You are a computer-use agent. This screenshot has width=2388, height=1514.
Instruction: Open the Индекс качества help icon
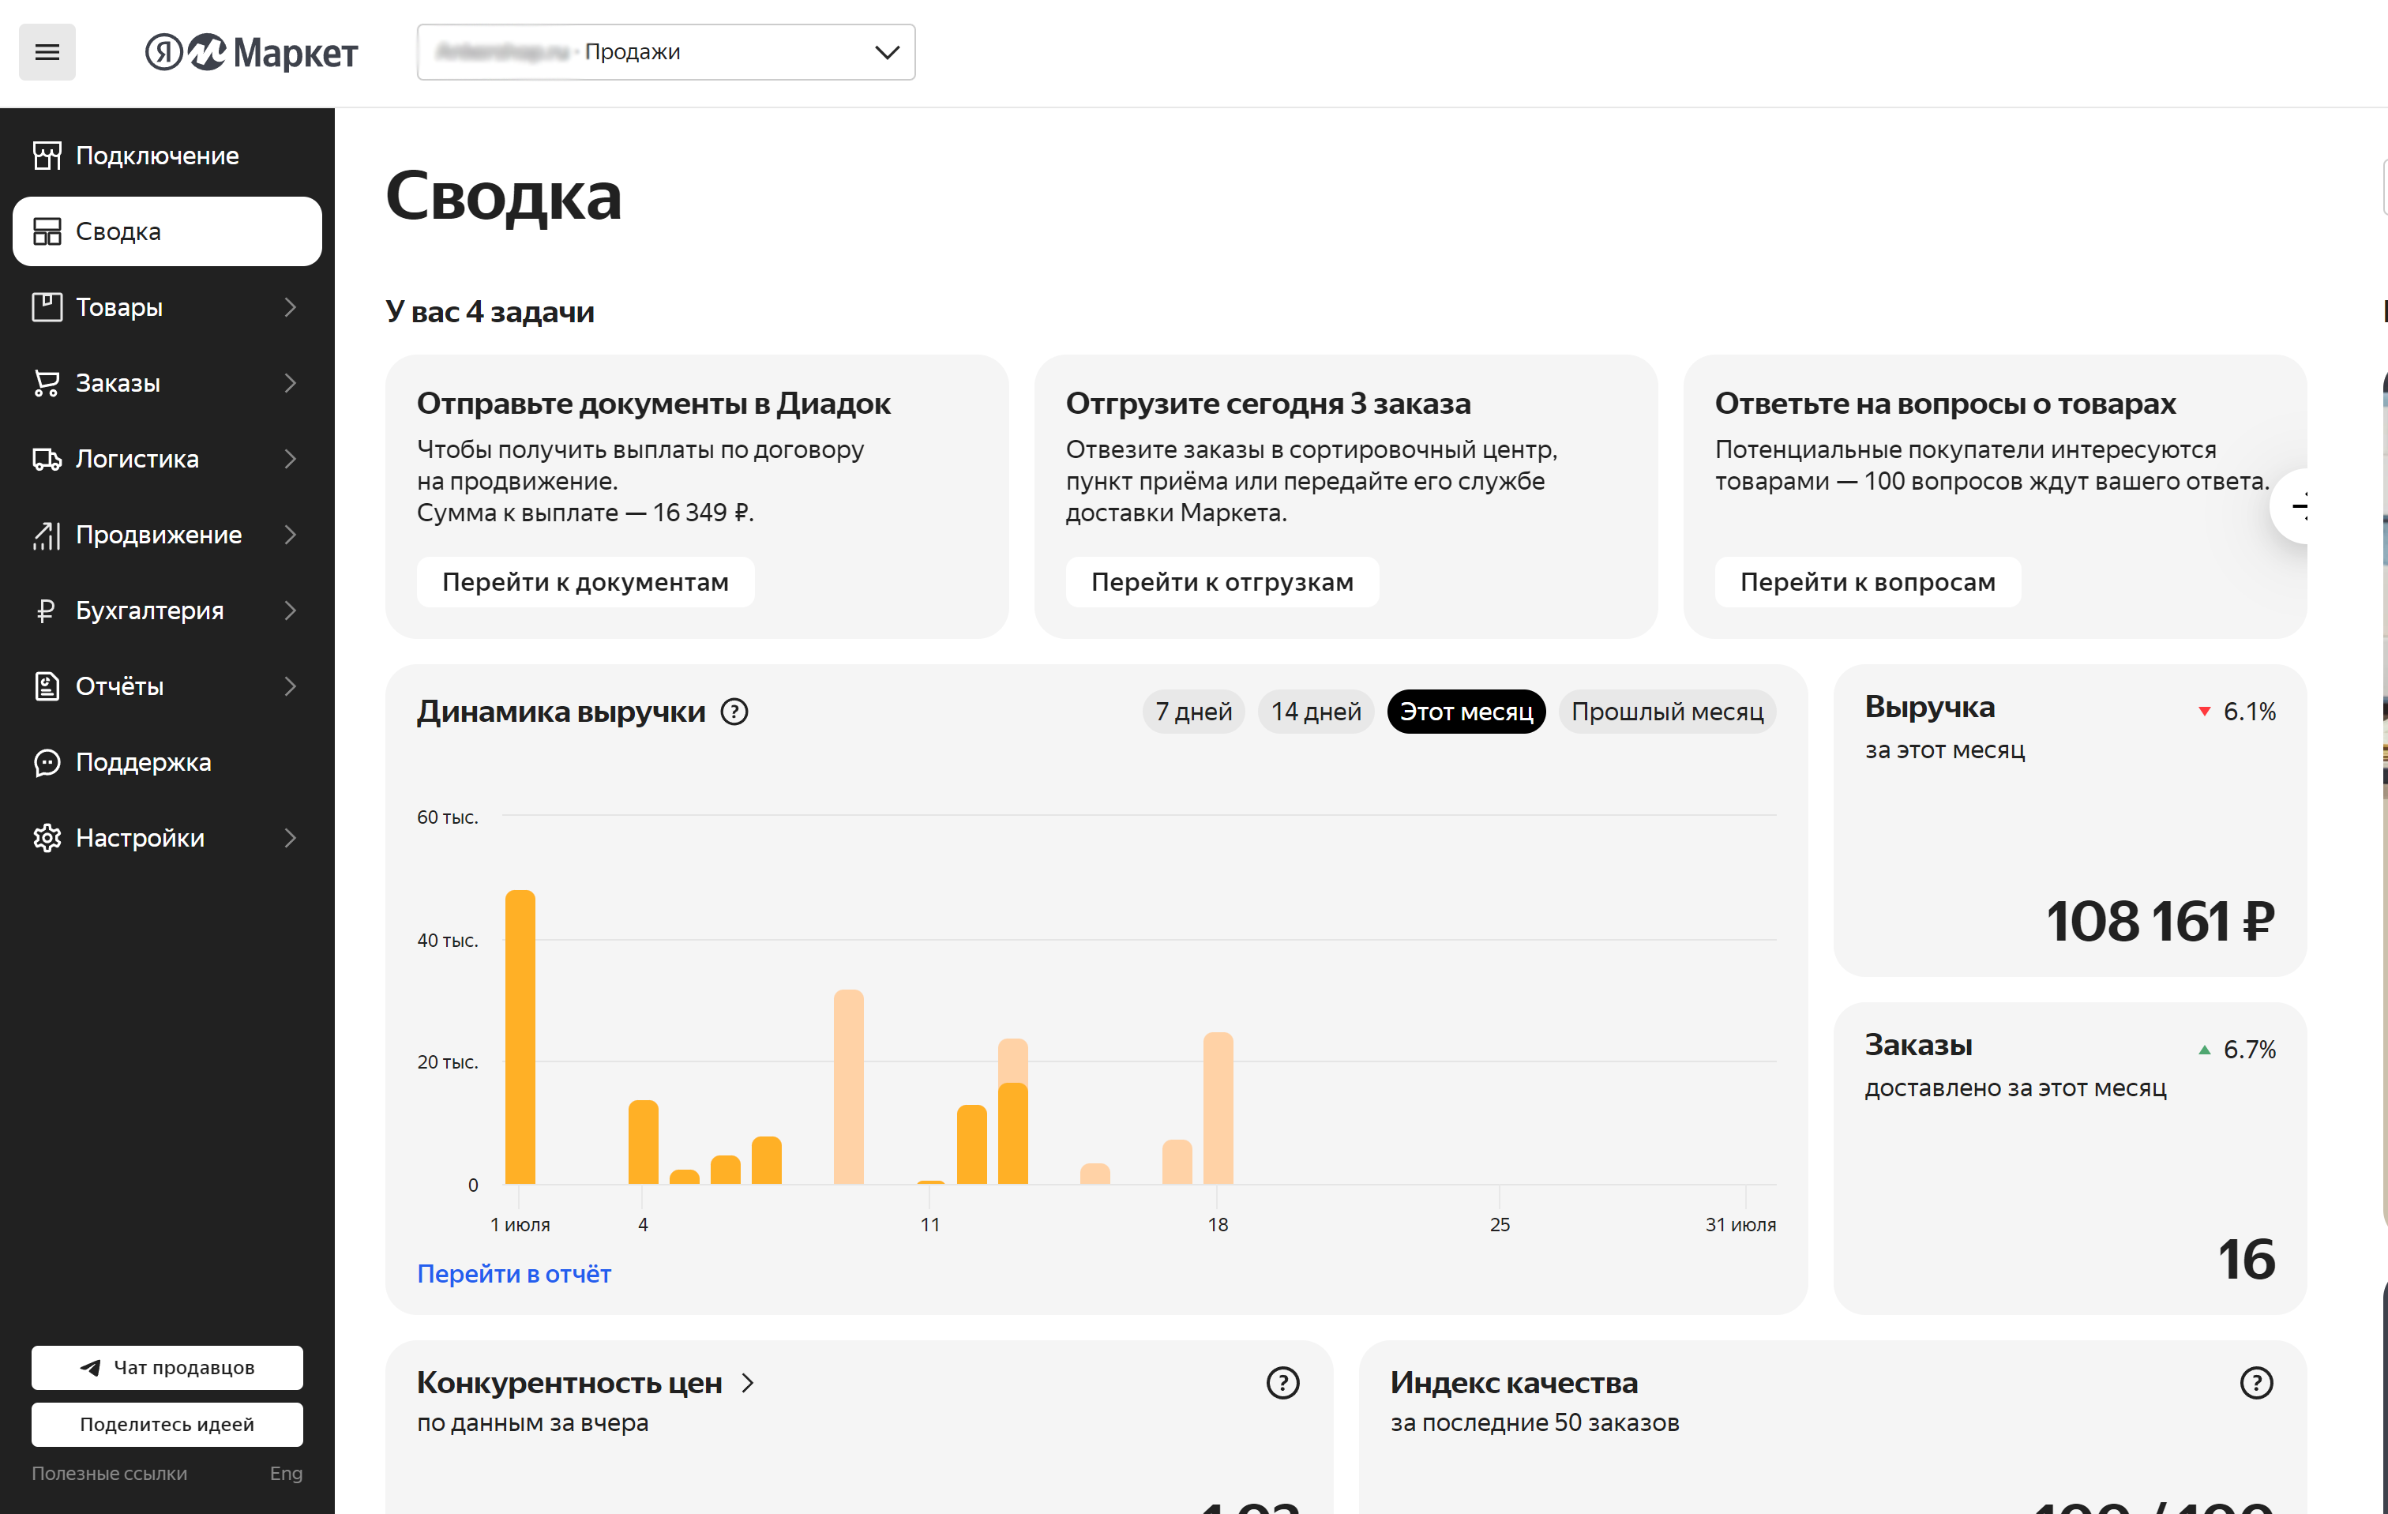(x=2256, y=1383)
